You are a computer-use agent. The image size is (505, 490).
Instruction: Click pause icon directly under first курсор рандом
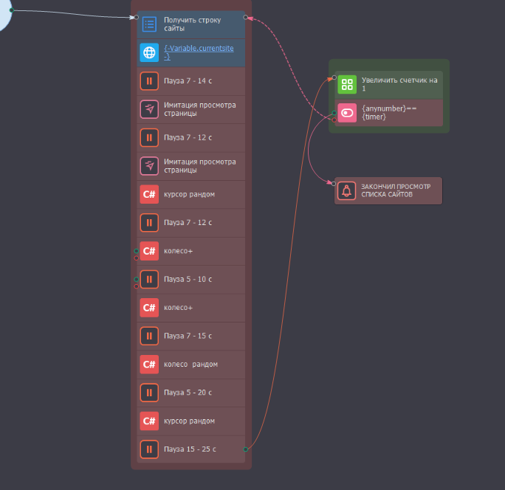[149, 222]
